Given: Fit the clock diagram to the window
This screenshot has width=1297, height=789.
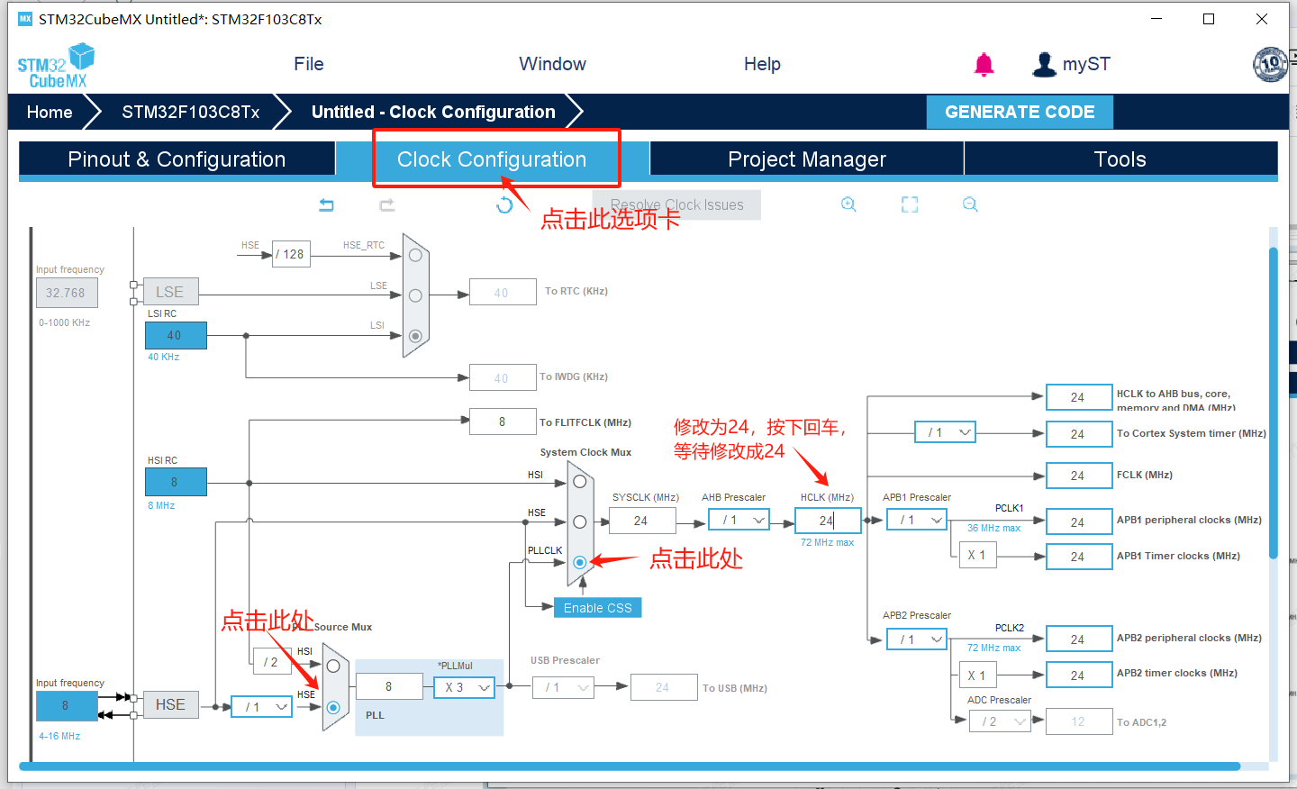Looking at the screenshot, I should (910, 204).
